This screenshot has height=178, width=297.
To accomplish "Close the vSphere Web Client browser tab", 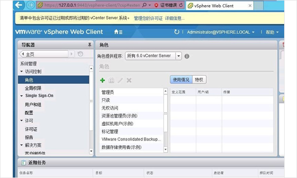I will tap(250, 6).
